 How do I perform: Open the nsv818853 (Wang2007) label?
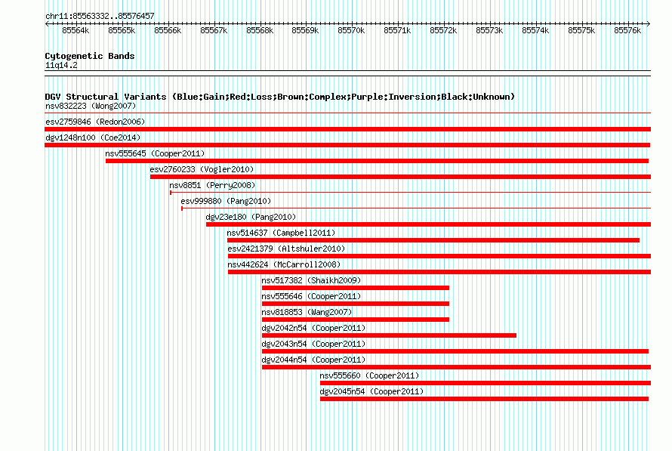(307, 312)
